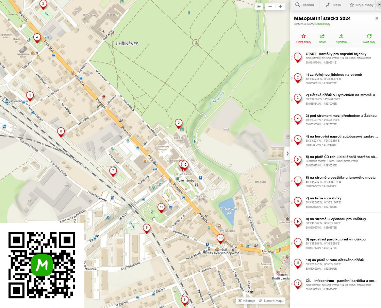381x308 pixels.
Task: Click sidebar pin icon number 2
Action: (x=298, y=78)
